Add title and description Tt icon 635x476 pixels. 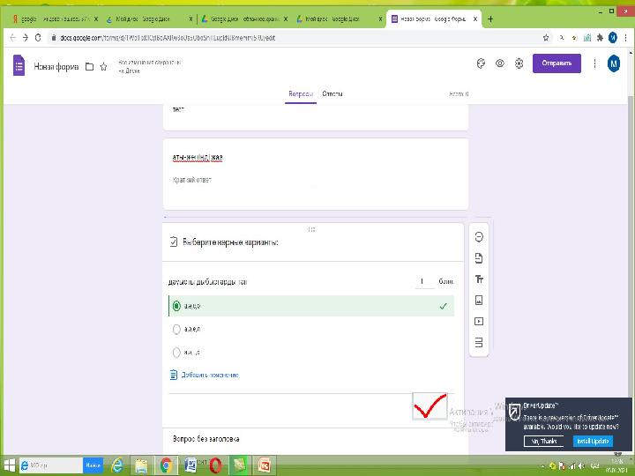click(x=479, y=279)
